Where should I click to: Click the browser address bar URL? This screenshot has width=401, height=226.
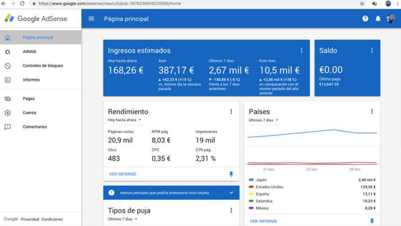110,3
